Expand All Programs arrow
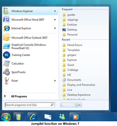 (5, 96)
